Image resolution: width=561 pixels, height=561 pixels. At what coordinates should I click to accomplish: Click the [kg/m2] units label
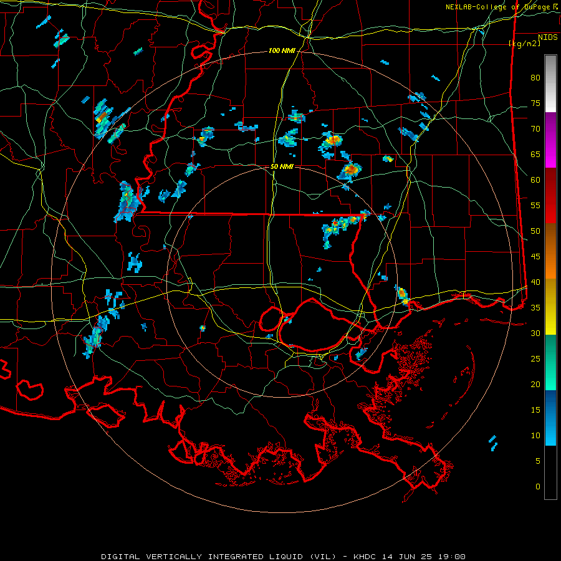point(524,44)
